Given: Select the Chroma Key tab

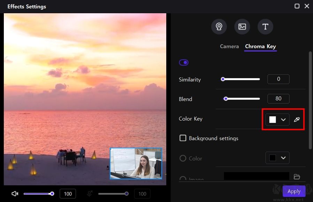Looking at the screenshot, I should pos(260,46).
